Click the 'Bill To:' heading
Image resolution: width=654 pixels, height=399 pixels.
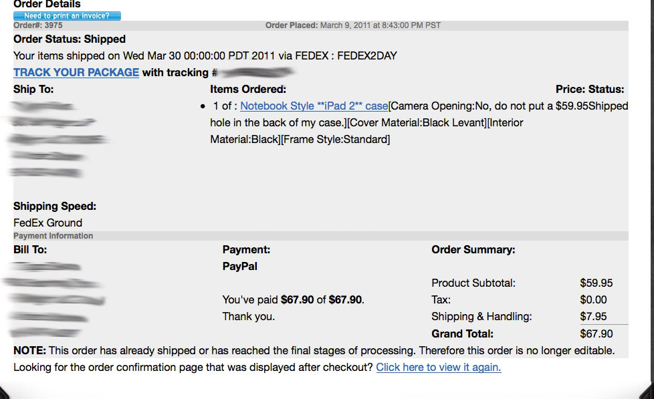pos(30,250)
